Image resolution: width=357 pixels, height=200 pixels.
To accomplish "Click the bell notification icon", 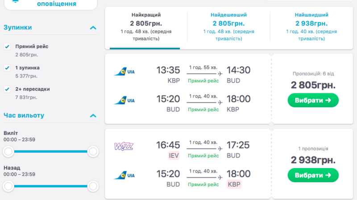I will (16, 1).
